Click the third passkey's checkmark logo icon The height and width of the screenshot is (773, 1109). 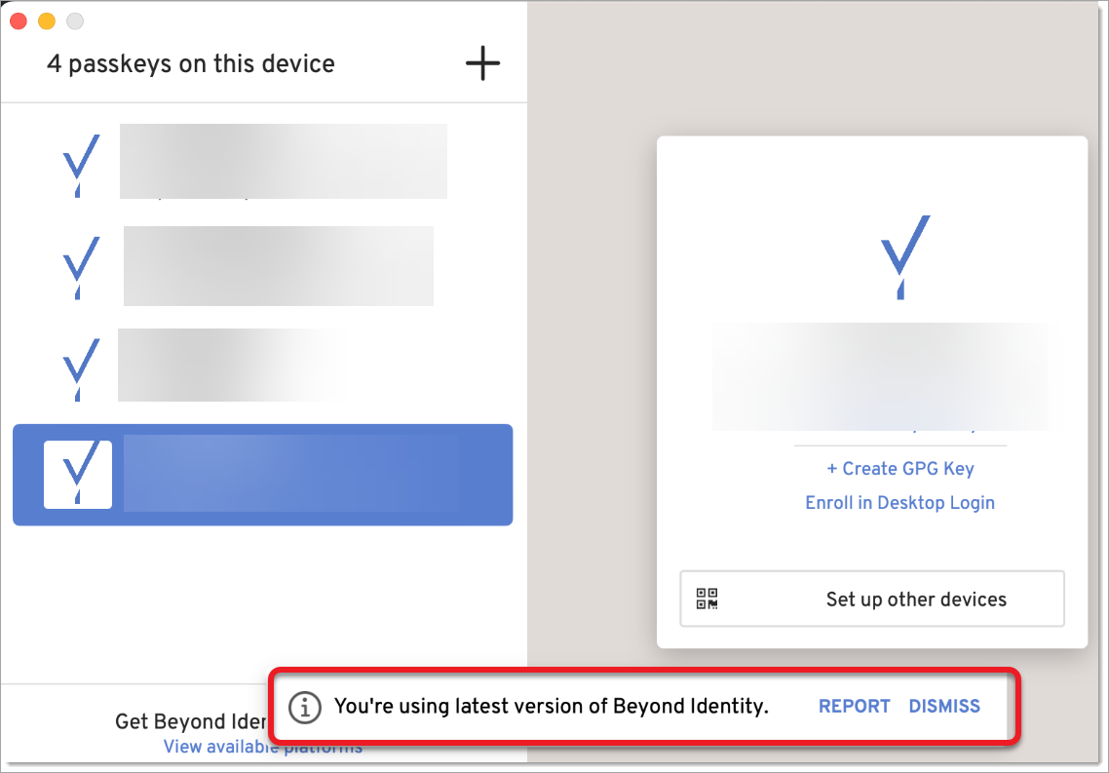81,367
